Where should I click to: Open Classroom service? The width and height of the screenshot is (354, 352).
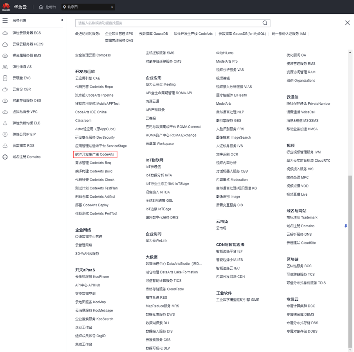tap(83, 121)
